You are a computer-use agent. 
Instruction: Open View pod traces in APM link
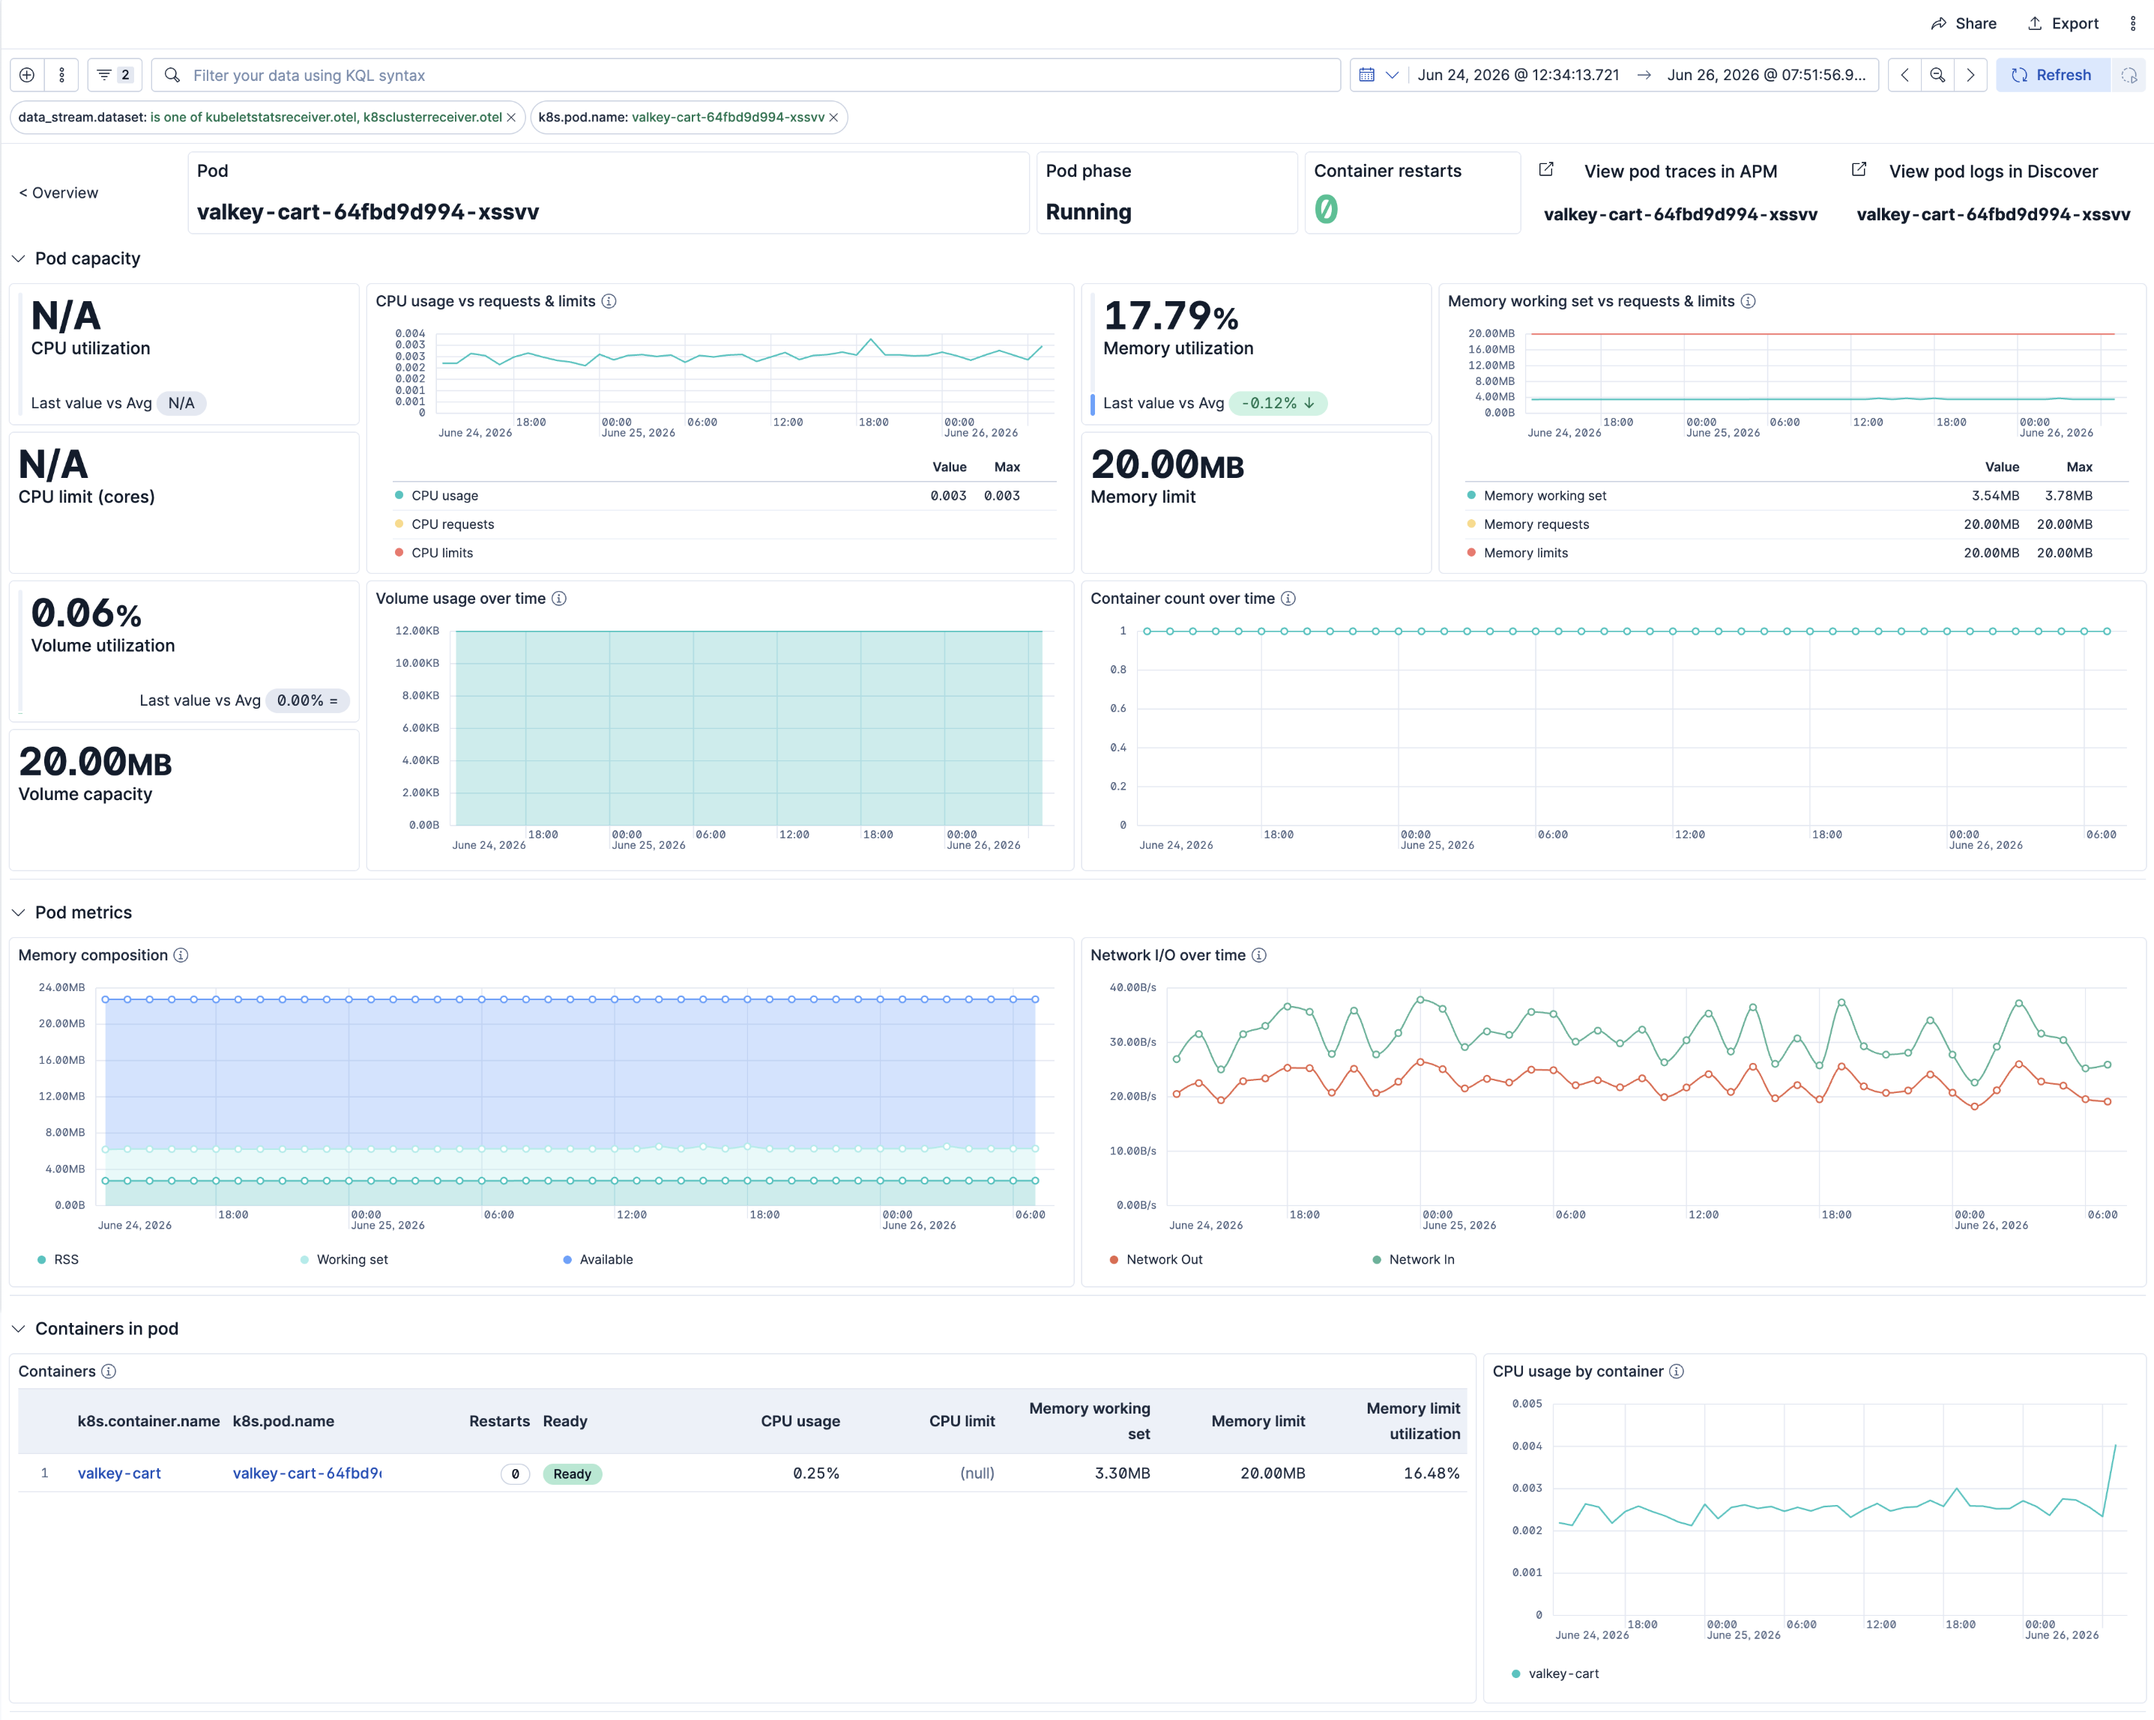pyautogui.click(x=1680, y=171)
